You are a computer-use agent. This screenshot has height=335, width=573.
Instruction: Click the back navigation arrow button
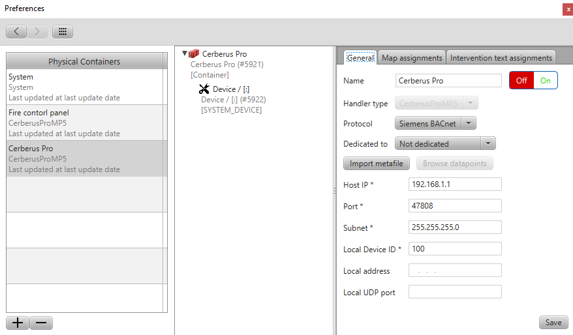point(16,31)
